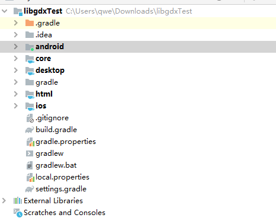Select the libgdxTest project root label

(x=43, y=11)
